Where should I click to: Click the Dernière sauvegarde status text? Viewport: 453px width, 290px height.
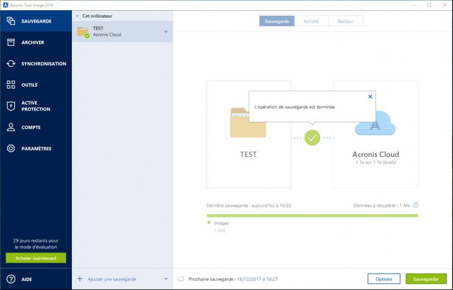click(248, 206)
